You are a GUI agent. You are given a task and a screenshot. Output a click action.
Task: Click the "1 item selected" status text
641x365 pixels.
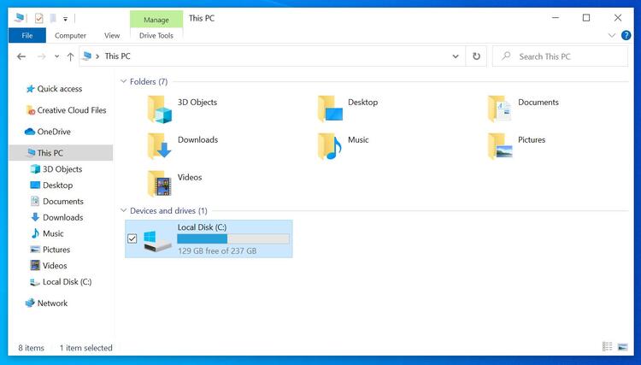click(85, 348)
